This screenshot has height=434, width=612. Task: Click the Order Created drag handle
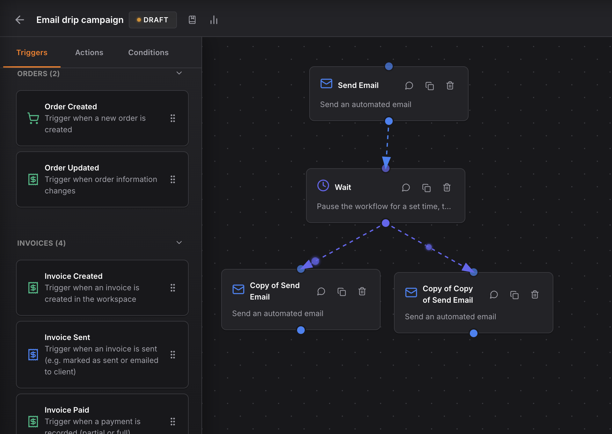[173, 118]
